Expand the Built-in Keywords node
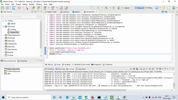The height and width of the screenshot is (100, 178). pyautogui.click(x=3, y=69)
